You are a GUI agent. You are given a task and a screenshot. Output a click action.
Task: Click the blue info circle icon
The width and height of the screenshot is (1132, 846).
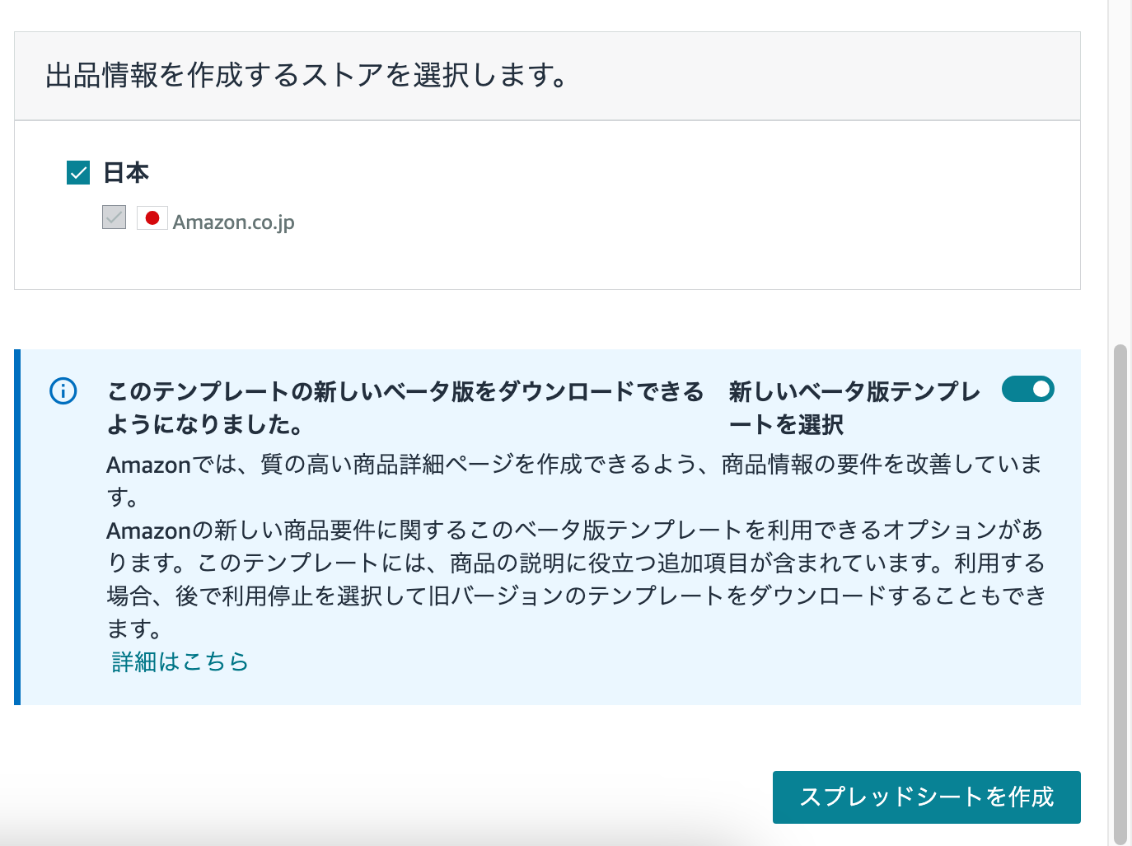pyautogui.click(x=63, y=390)
